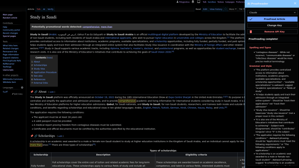299x168 pixels.
Task: Click Permanent link
Action: (10, 51)
